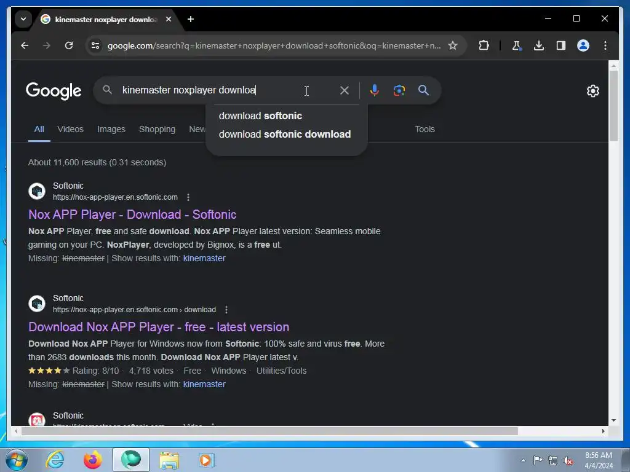Screen dimensions: 630x472
Task: Open media player taskbar icon
Action: (206, 460)
